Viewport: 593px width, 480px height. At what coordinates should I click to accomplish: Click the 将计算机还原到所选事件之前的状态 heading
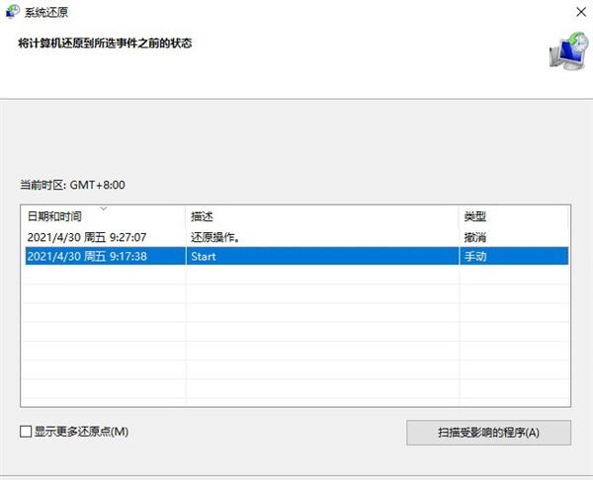105,43
